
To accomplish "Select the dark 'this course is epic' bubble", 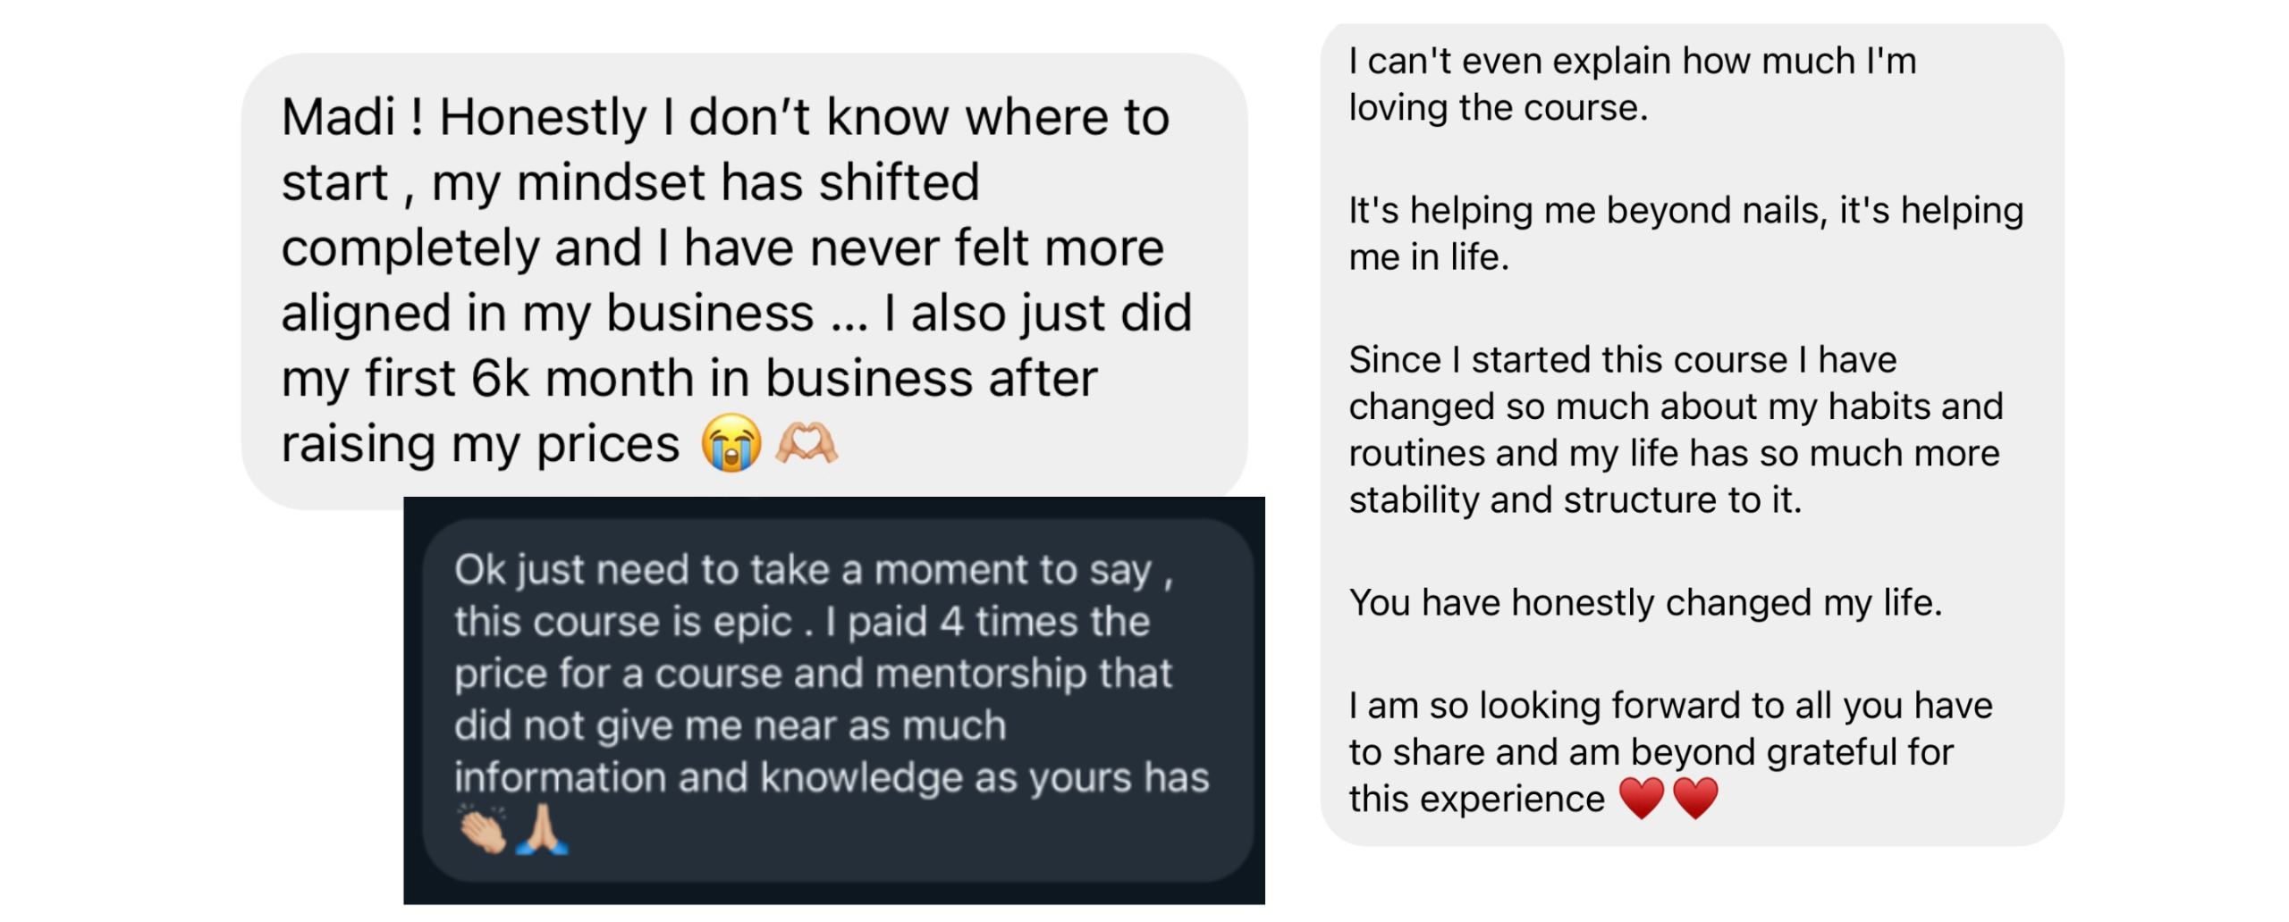I will point(838,700).
